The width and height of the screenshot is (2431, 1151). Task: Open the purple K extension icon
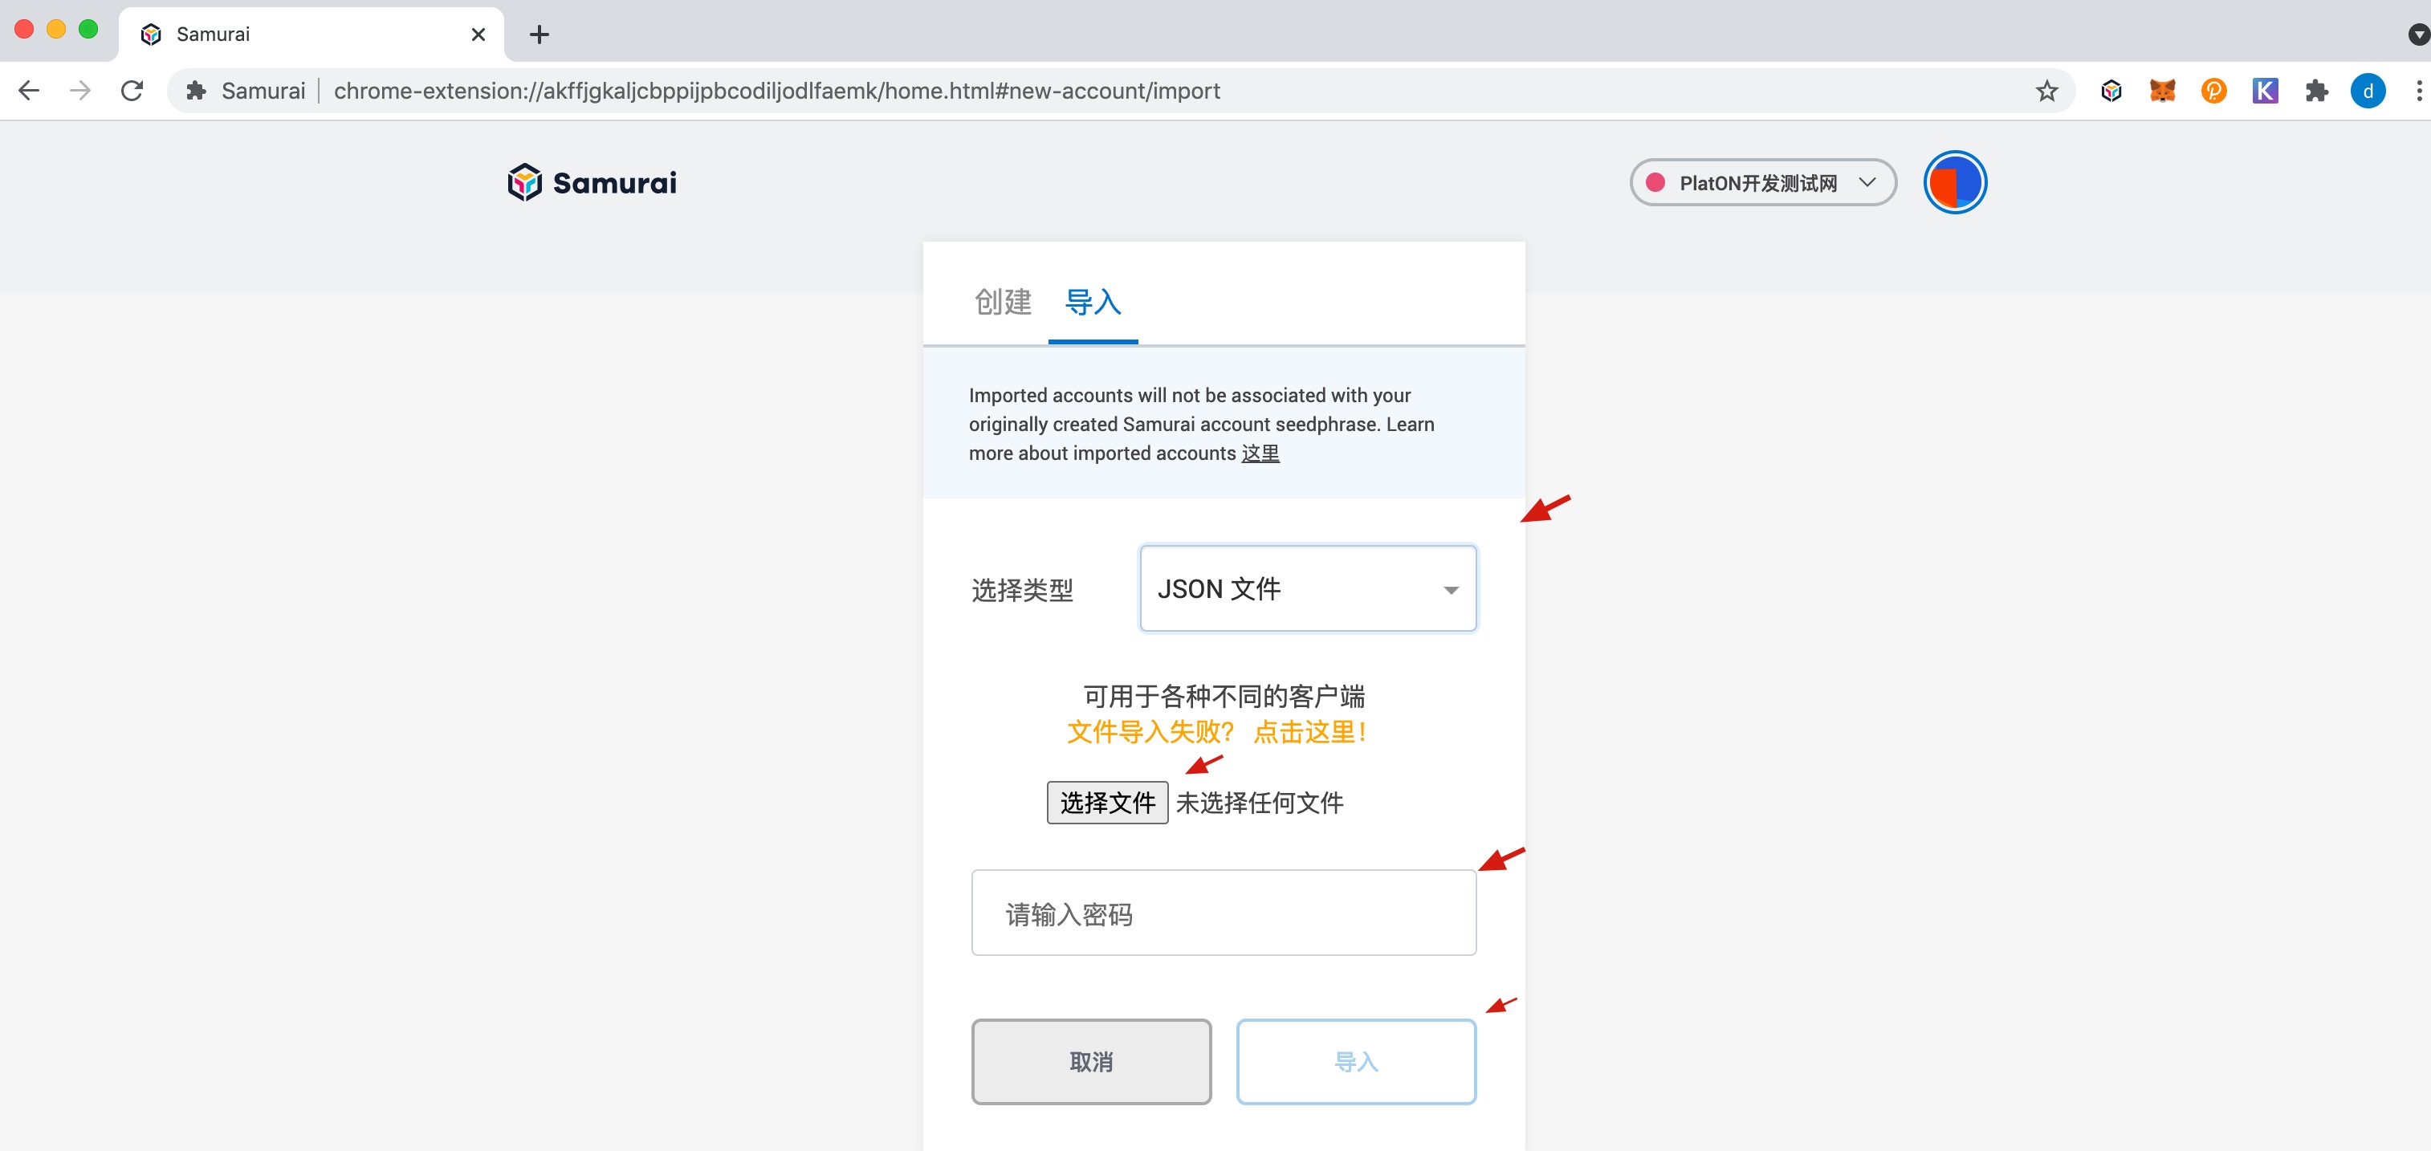click(2265, 91)
